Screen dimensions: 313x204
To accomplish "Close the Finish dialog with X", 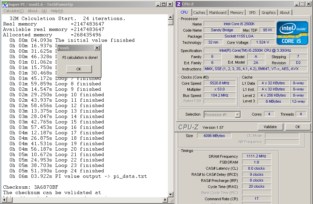I will click(97, 48).
